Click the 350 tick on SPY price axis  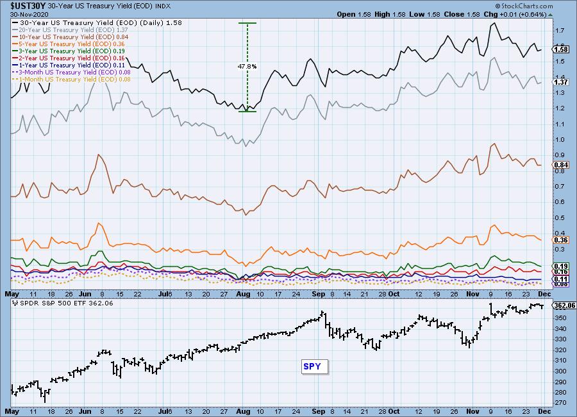pyautogui.click(x=561, y=318)
